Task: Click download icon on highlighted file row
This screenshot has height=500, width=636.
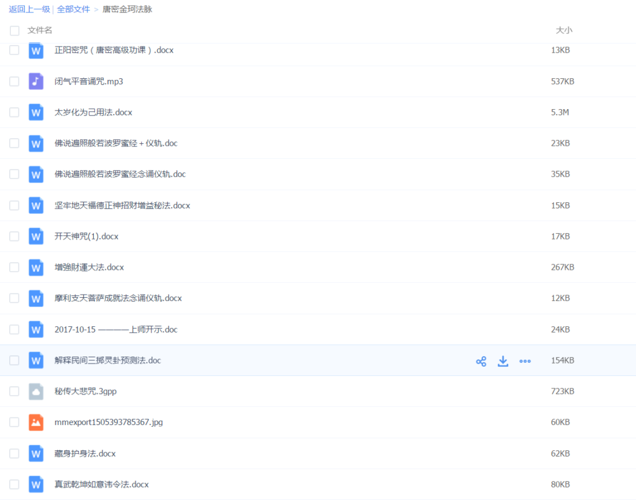Action: pyautogui.click(x=503, y=361)
